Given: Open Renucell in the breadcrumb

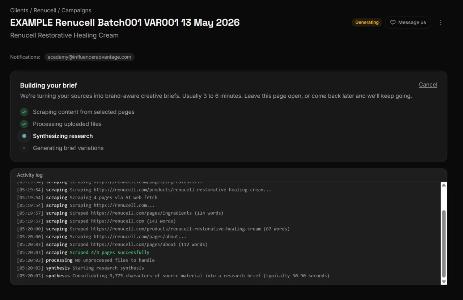Looking at the screenshot, I should tap(45, 10).
